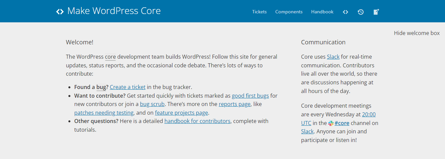The width and height of the screenshot is (445, 159).
Task: Open the 'bug scrub' link
Action: (152, 104)
